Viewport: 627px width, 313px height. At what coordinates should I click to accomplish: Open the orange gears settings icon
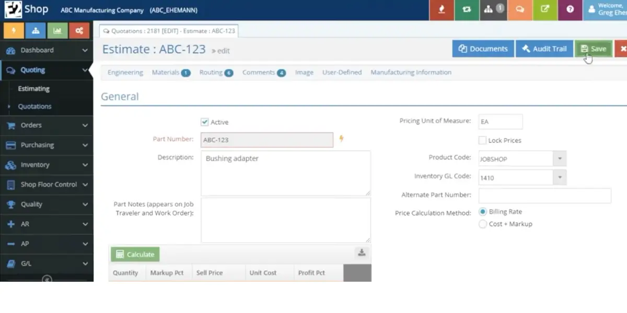click(x=79, y=31)
